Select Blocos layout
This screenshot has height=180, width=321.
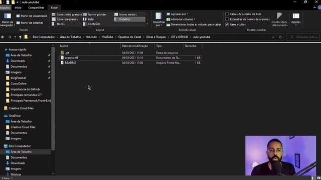tap(58, 24)
